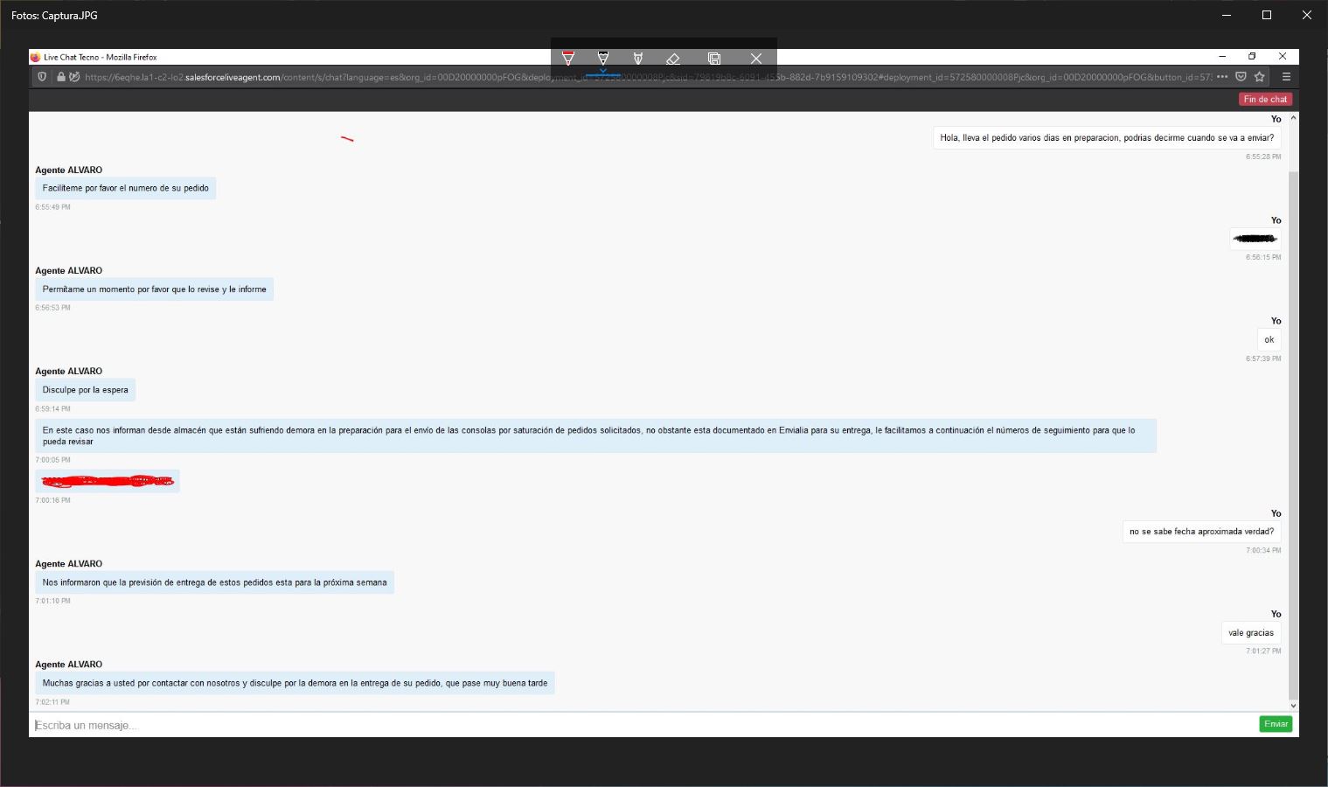This screenshot has width=1328, height=787.
Task: Click the long message about 'almacén' delay
Action: pyautogui.click(x=595, y=435)
